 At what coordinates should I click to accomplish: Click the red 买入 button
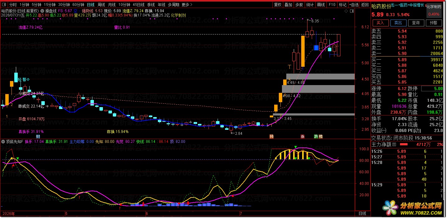tap(380, 23)
